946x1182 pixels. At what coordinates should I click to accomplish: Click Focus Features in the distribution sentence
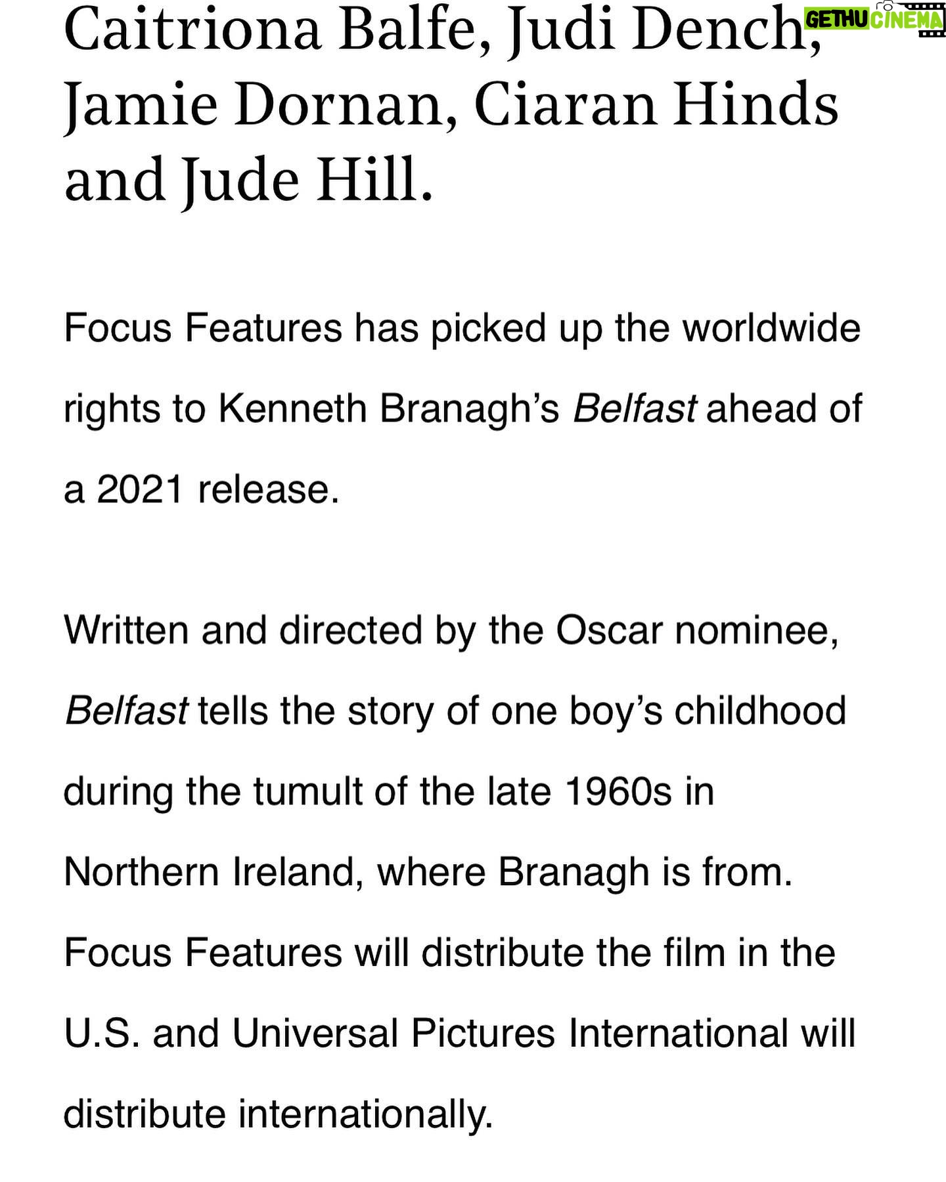click(203, 952)
